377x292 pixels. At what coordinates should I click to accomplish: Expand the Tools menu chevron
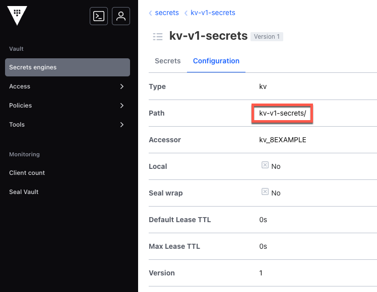(122, 125)
